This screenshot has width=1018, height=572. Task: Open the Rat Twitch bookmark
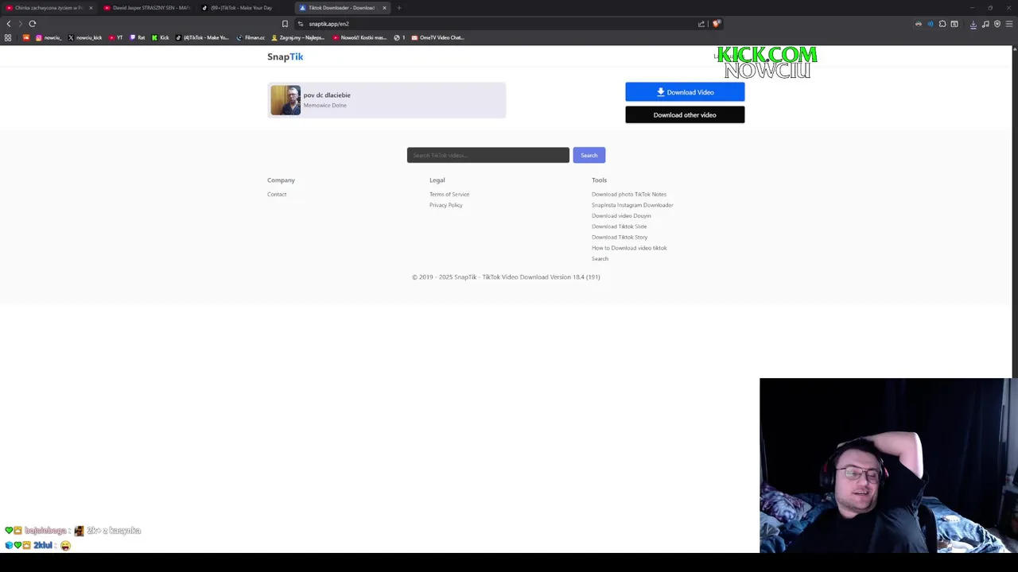click(138, 37)
